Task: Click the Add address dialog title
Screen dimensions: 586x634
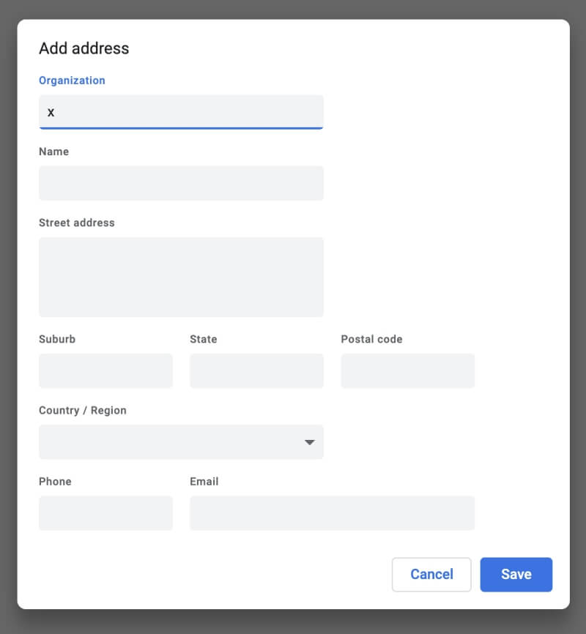Action: (84, 48)
